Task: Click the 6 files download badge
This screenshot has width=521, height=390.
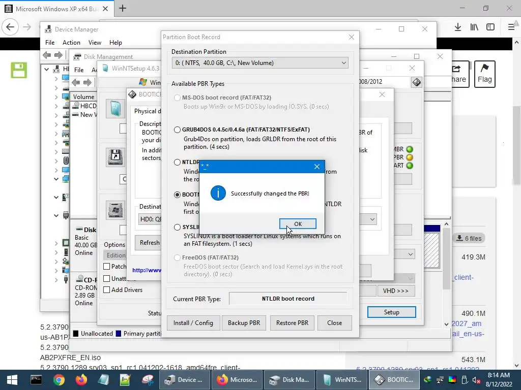Action: coord(469,239)
